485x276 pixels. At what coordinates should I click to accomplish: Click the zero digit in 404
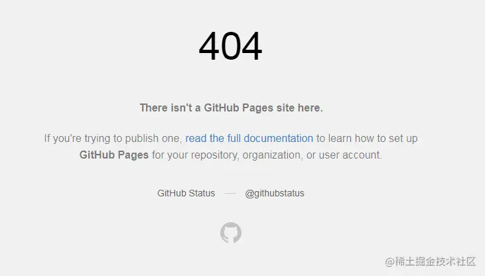click(230, 46)
